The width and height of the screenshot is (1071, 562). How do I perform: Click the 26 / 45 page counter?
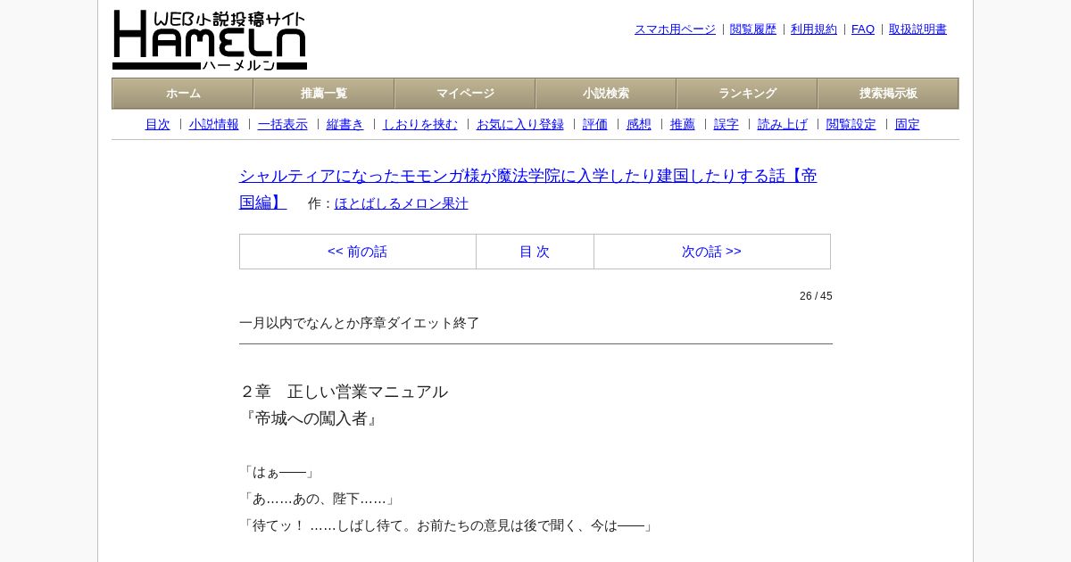click(816, 296)
